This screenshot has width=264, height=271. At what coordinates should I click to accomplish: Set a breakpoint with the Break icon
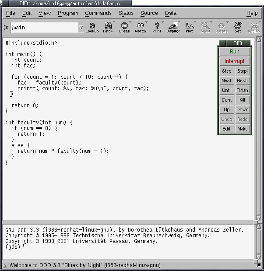124,28
